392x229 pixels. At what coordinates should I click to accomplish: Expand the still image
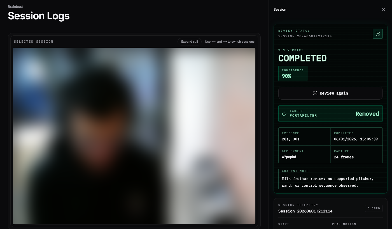[190, 42]
